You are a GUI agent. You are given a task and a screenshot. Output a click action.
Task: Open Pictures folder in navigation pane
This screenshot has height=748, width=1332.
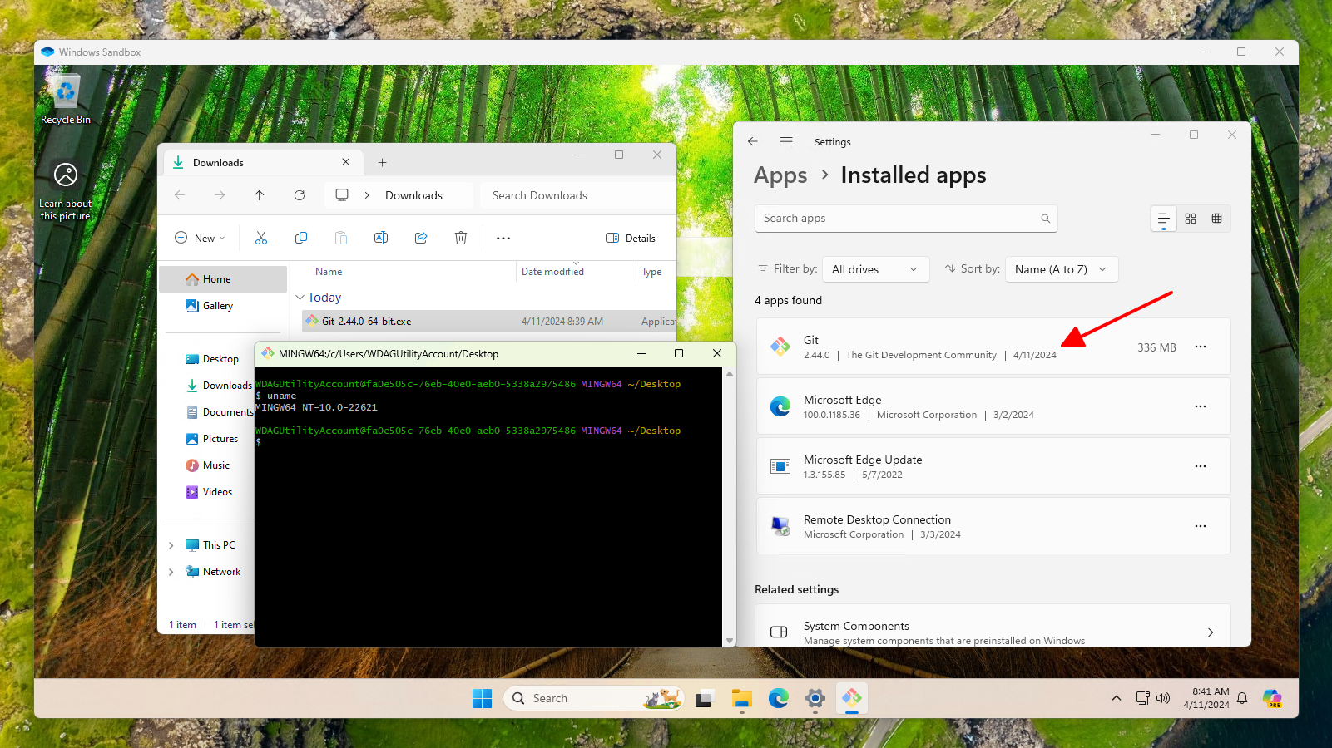tap(211, 439)
